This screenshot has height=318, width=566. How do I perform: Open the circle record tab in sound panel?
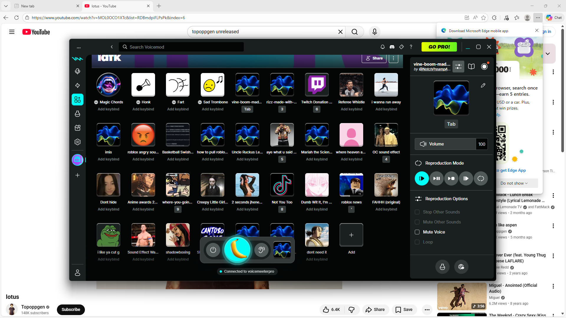(x=484, y=67)
